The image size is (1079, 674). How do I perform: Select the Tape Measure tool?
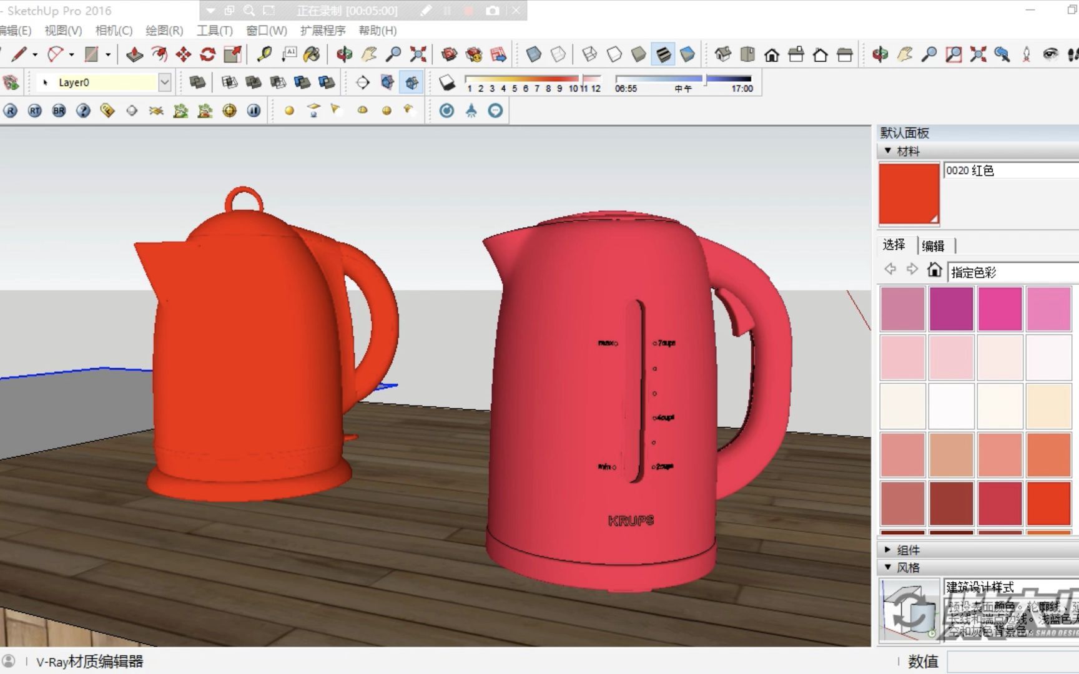click(x=264, y=55)
